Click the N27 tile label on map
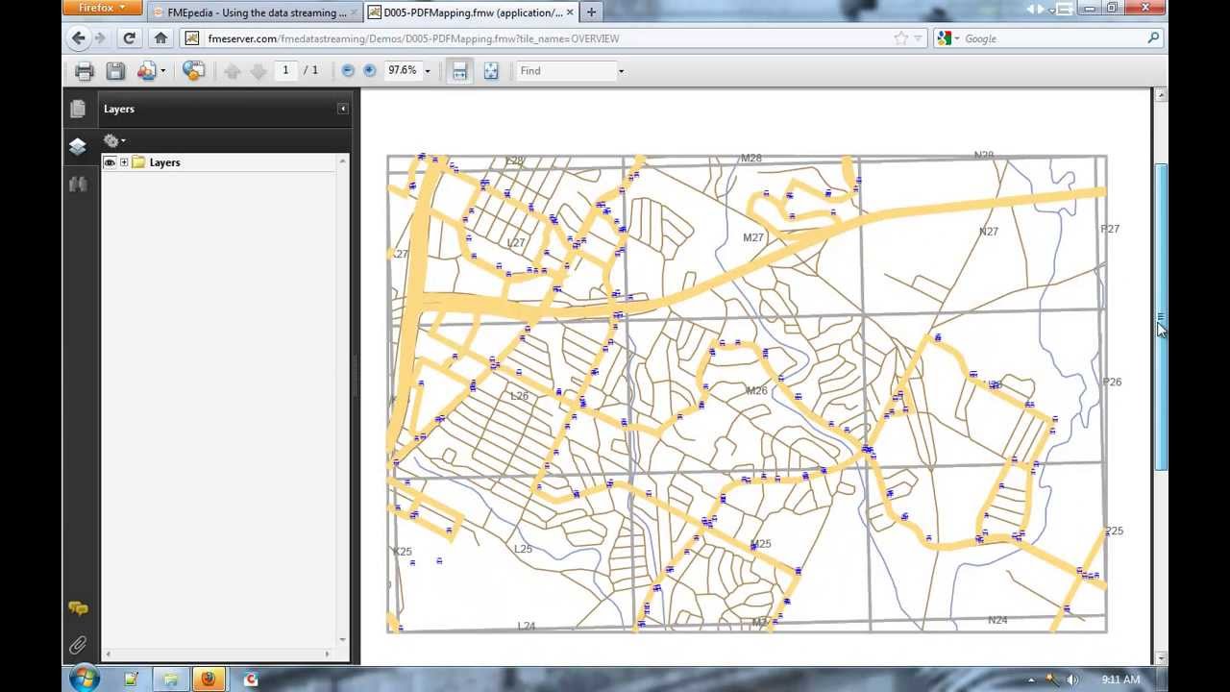The image size is (1230, 692). click(x=988, y=232)
